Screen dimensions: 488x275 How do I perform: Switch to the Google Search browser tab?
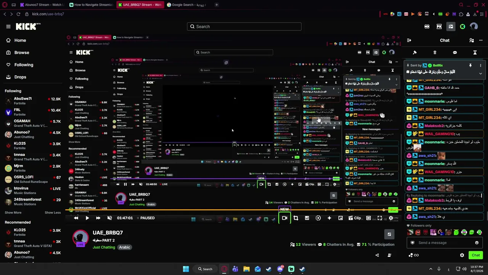[x=187, y=5]
